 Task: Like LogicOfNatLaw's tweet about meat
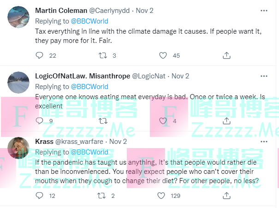(x=163, y=121)
